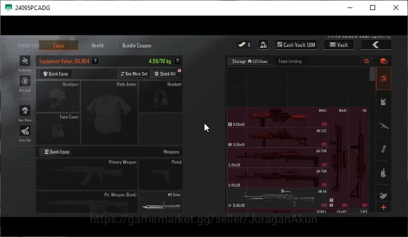Image resolution: width=408 pixels, height=237 pixels.
Task: Filter storage by body armor vest icon
Action: [384, 102]
